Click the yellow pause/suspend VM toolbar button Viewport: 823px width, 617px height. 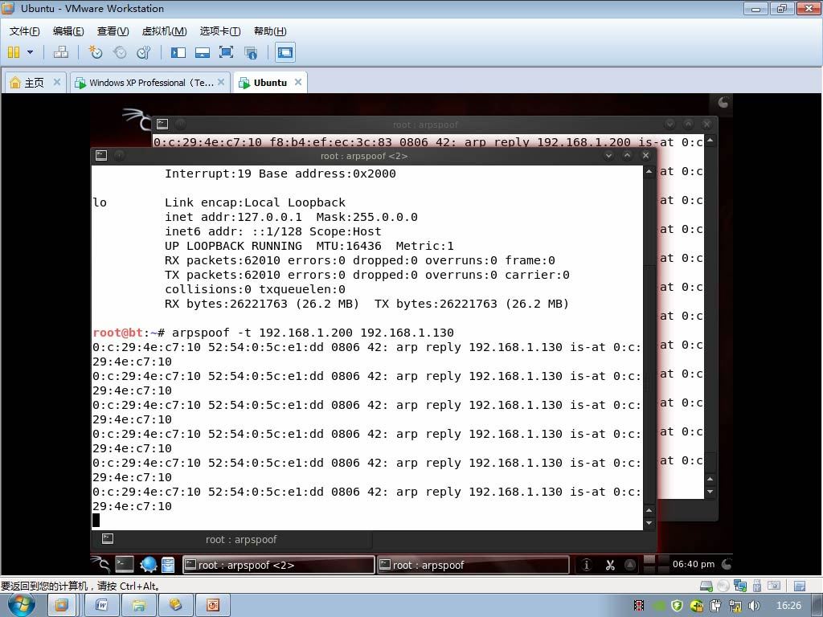[x=14, y=52]
